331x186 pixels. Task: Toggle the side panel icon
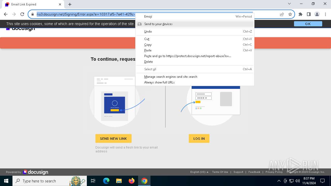point(309,14)
